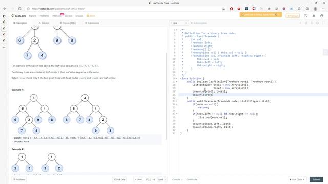The height and width of the screenshot is (184, 328).
Task: Open the user profile avatar menu
Action: click(x=322, y=16)
